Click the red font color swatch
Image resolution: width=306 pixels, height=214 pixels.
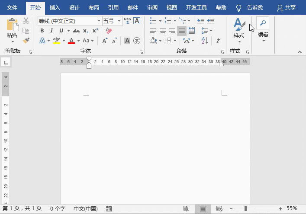[x=71, y=41]
